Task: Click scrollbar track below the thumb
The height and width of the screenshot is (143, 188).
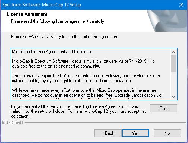Action: click(174, 83)
